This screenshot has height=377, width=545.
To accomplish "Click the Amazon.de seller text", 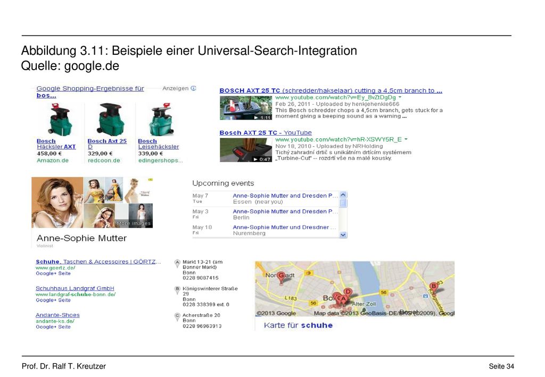I will coord(53,161).
